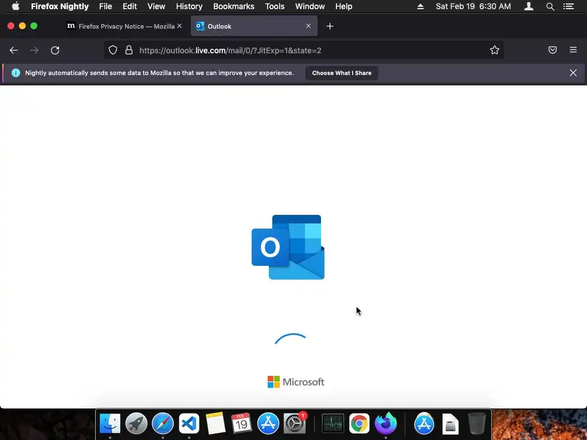
Task: Open the Window menu
Action: point(310,6)
